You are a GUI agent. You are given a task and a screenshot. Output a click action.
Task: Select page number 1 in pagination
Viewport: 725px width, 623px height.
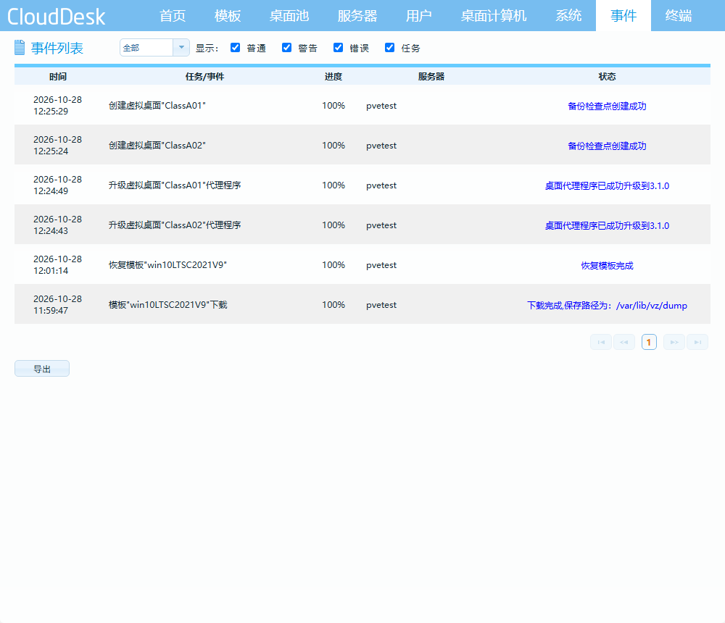(649, 342)
